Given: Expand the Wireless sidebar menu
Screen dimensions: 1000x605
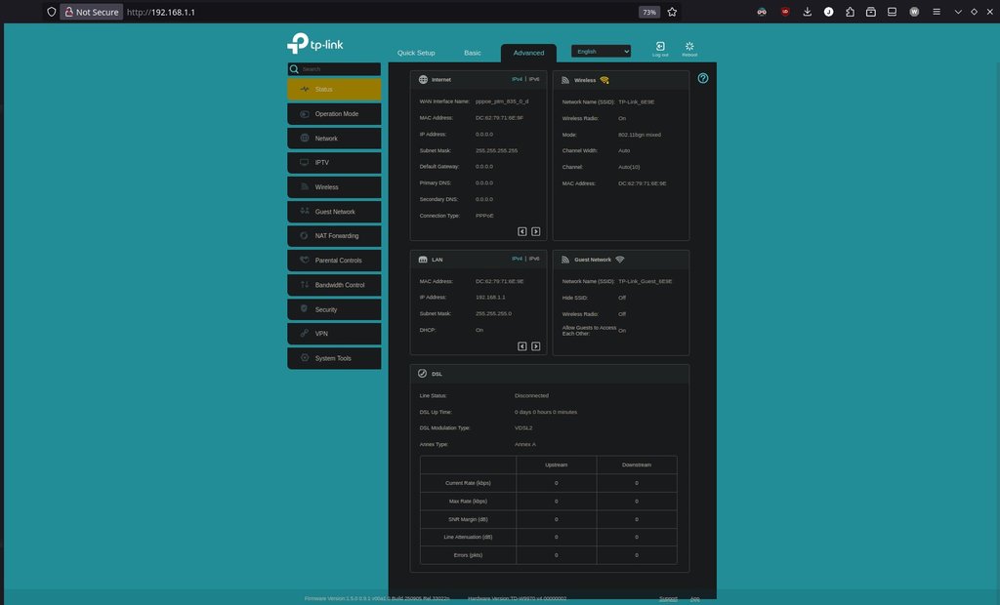Looking at the screenshot, I should click(x=334, y=187).
